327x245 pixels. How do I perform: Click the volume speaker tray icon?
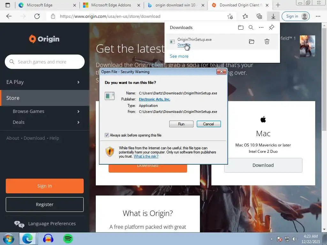coord(295,239)
